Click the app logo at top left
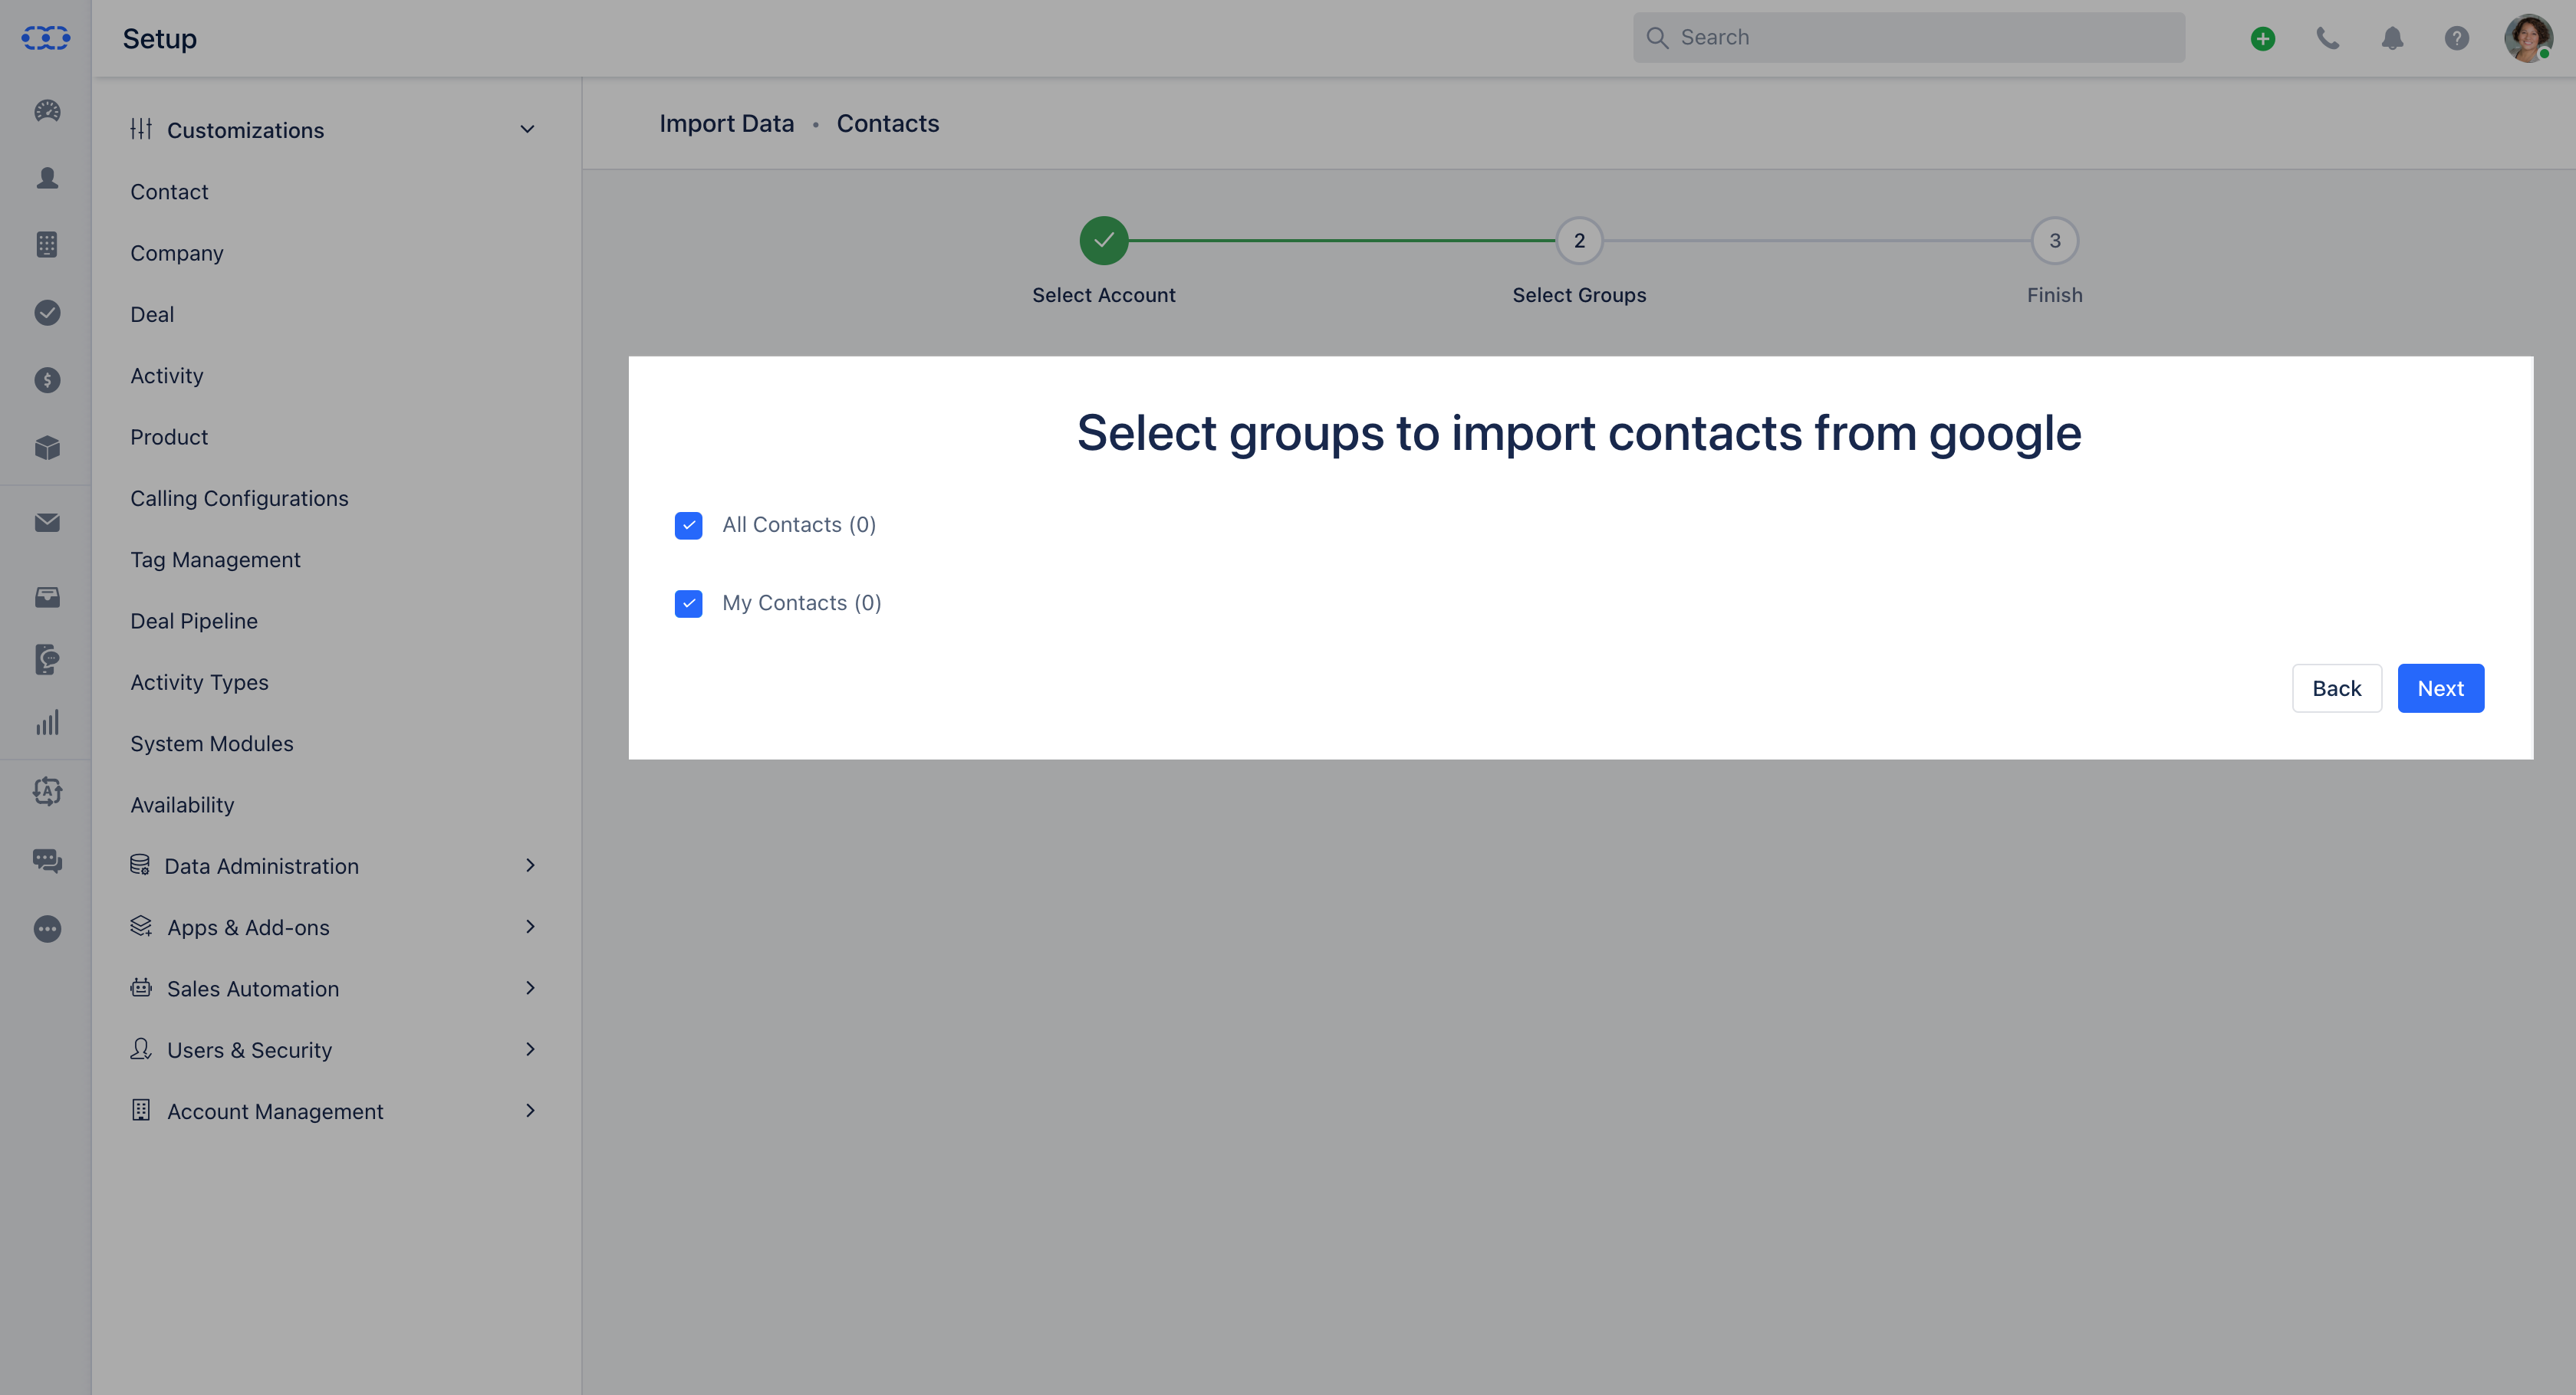The width and height of the screenshot is (2576, 1395). pos(46,38)
